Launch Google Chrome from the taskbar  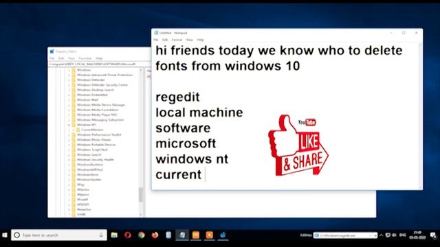click(142, 235)
